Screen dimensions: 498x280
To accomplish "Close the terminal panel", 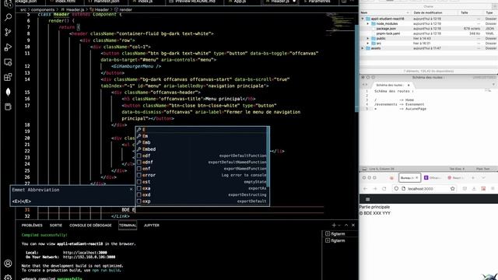I will pyautogui.click(x=353, y=225).
